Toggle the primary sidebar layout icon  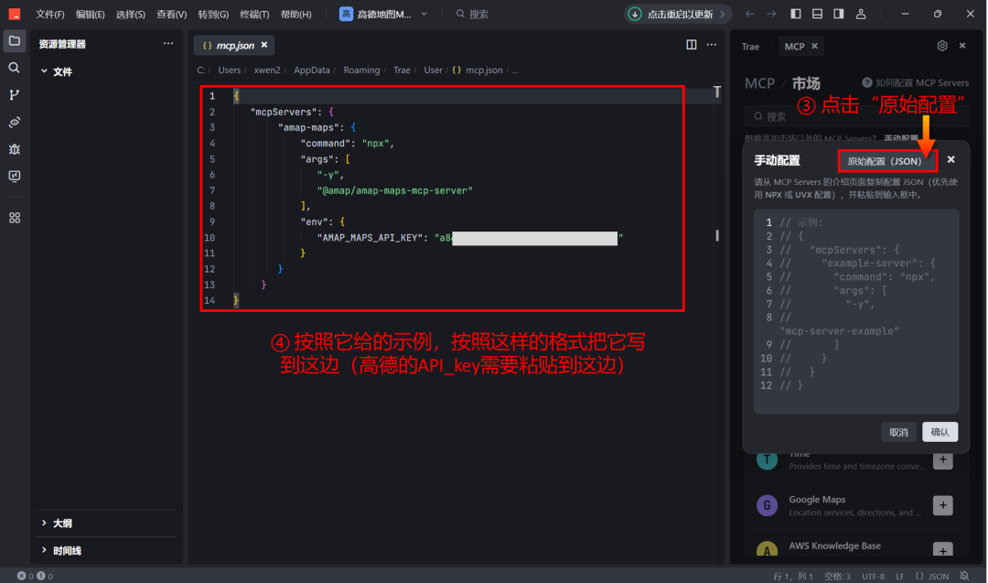pyautogui.click(x=796, y=14)
